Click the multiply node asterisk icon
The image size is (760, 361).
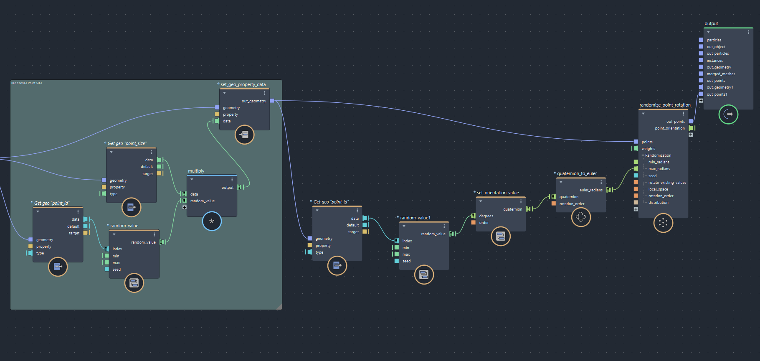212,221
